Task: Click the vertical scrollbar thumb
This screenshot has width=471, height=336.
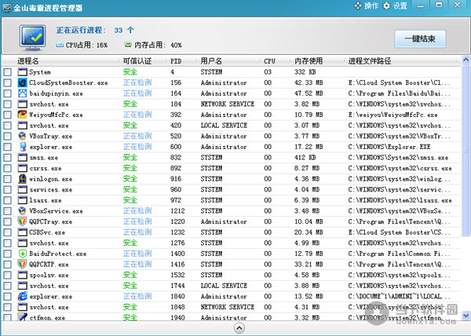Action: (466, 150)
